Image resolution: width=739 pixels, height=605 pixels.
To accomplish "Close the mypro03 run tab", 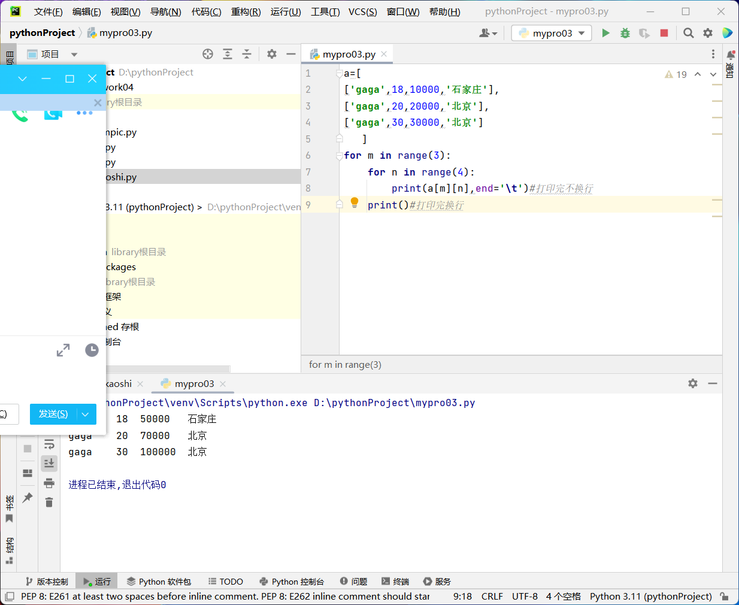I will tap(223, 384).
